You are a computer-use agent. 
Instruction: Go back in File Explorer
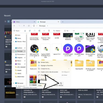[15, 26]
